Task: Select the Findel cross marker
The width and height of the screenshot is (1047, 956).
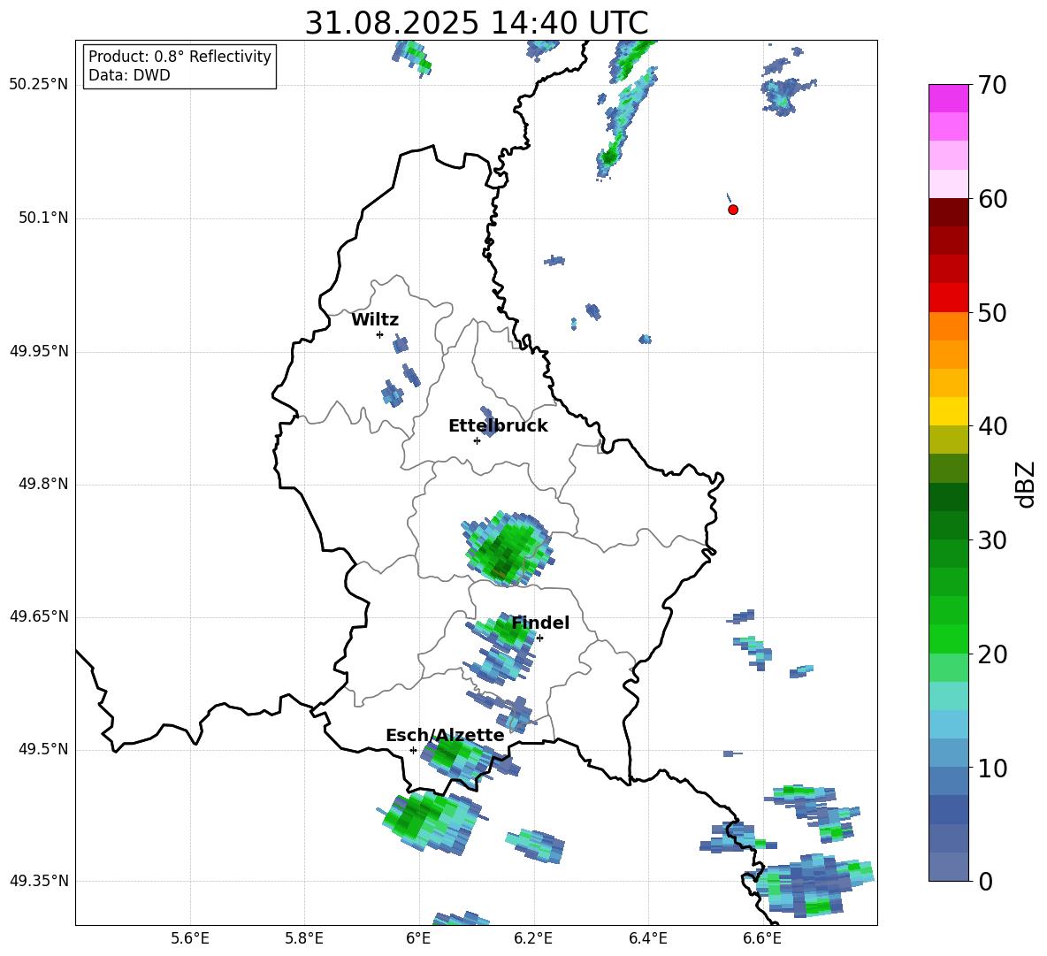Action: 539,638
